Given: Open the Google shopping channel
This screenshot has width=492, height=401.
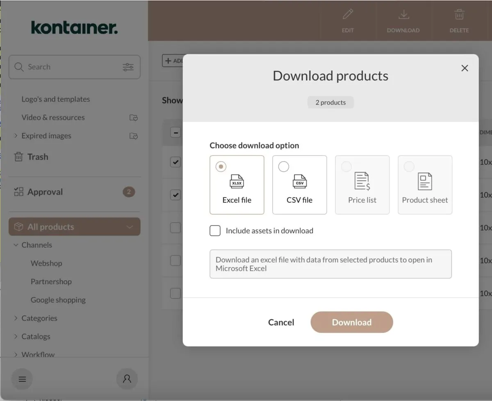Looking at the screenshot, I should pyautogui.click(x=58, y=300).
